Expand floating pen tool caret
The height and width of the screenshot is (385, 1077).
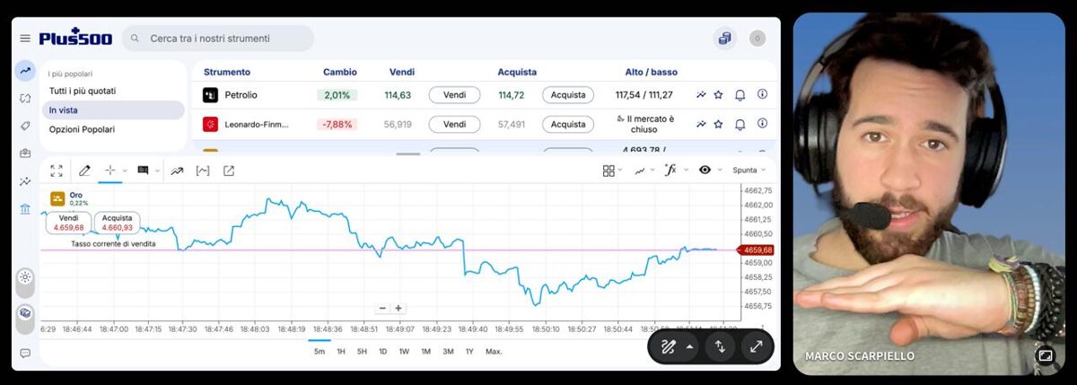[689, 346]
